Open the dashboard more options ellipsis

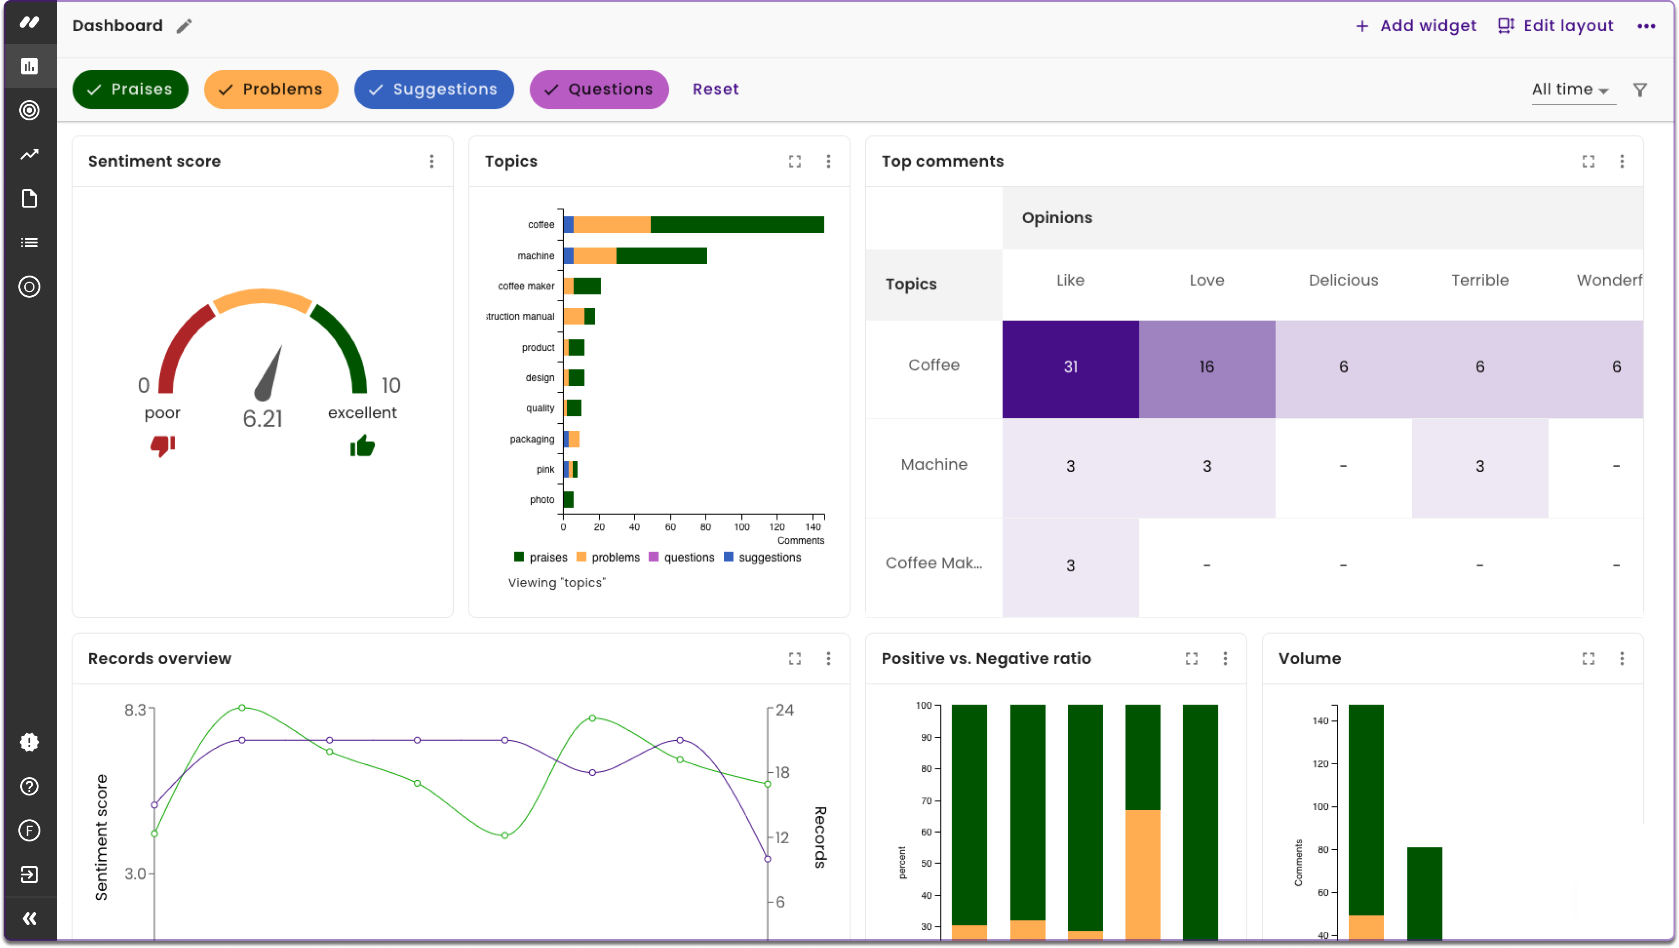tap(1646, 26)
